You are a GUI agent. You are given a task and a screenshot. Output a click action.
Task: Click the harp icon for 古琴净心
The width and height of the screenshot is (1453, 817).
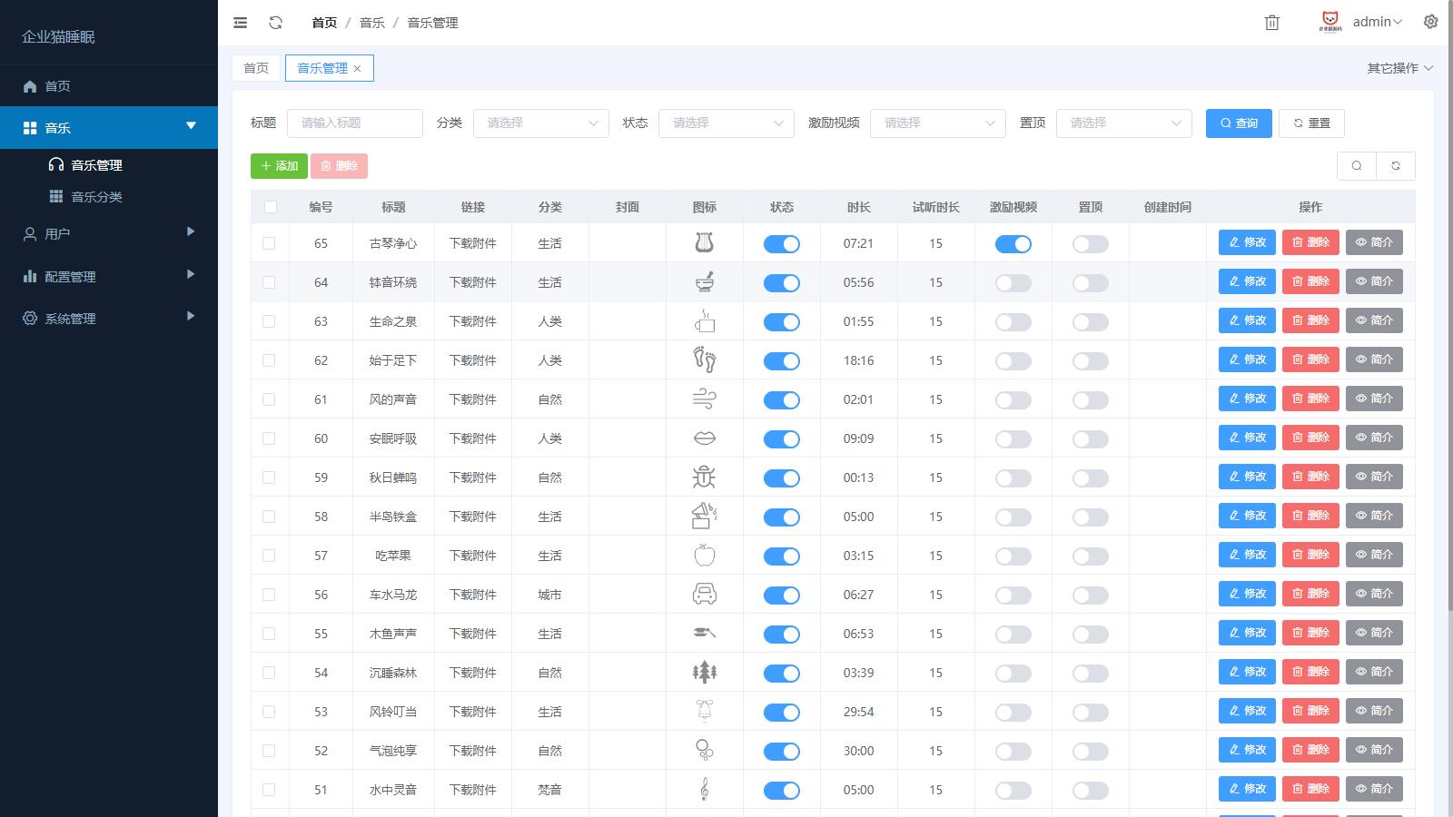point(704,243)
